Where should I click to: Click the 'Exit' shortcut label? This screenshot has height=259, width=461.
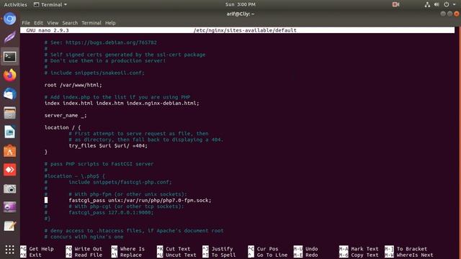pos(35,255)
